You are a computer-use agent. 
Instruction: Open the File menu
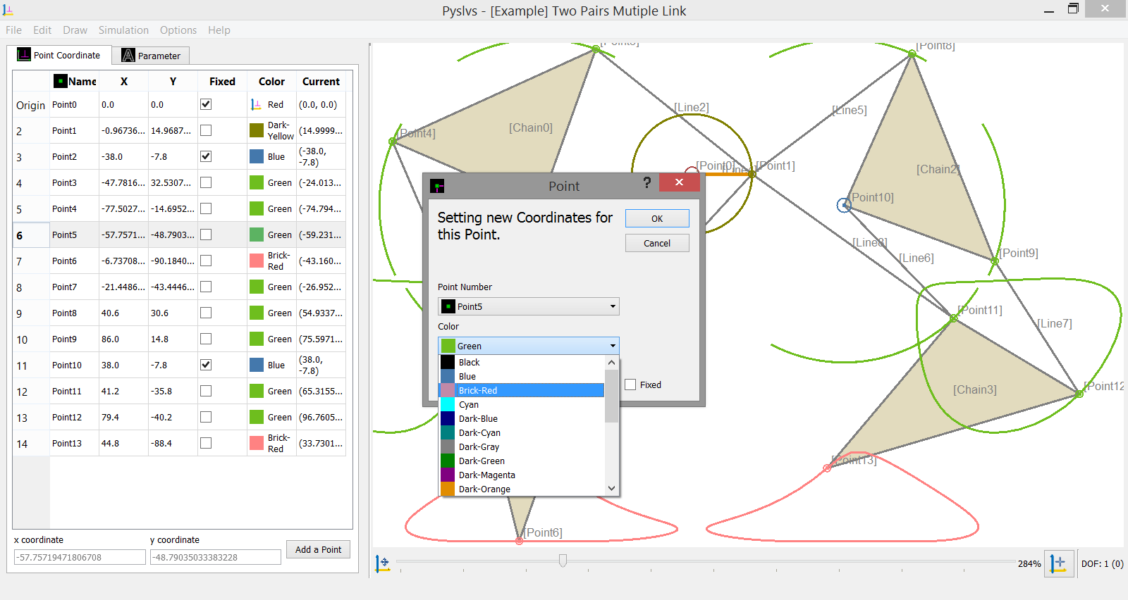[x=13, y=30]
